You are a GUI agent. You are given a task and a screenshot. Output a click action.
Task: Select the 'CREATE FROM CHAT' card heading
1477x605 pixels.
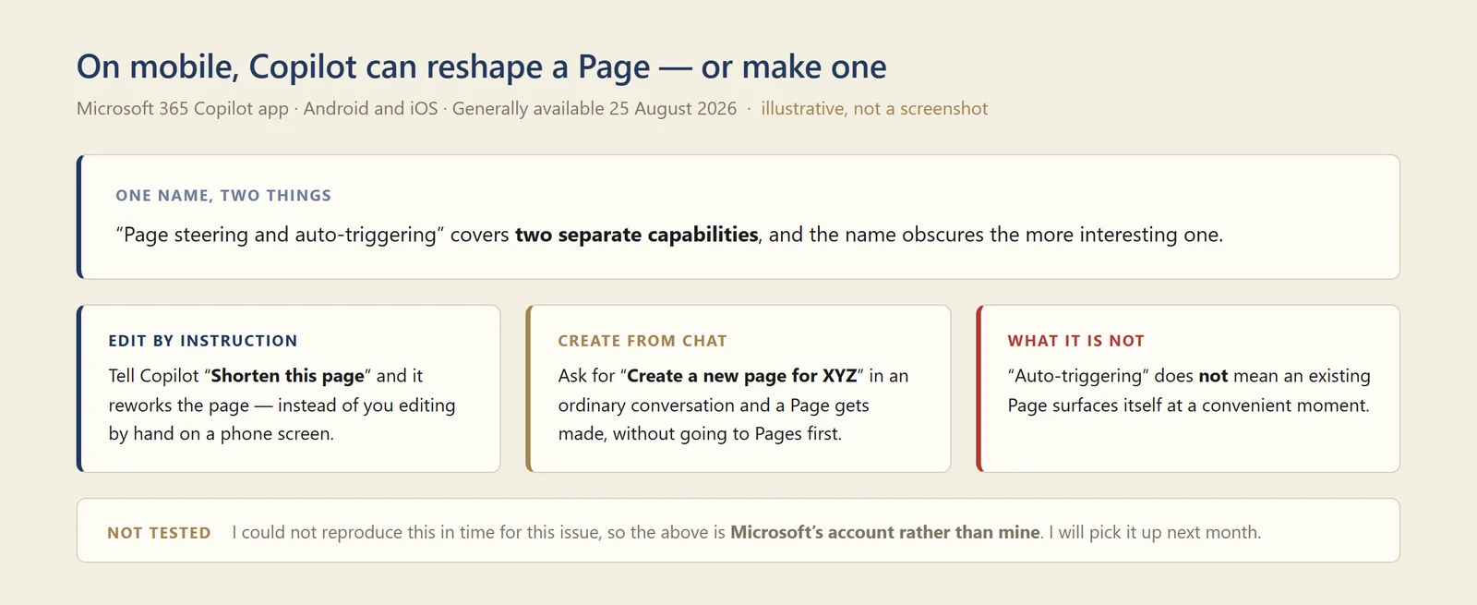642,341
